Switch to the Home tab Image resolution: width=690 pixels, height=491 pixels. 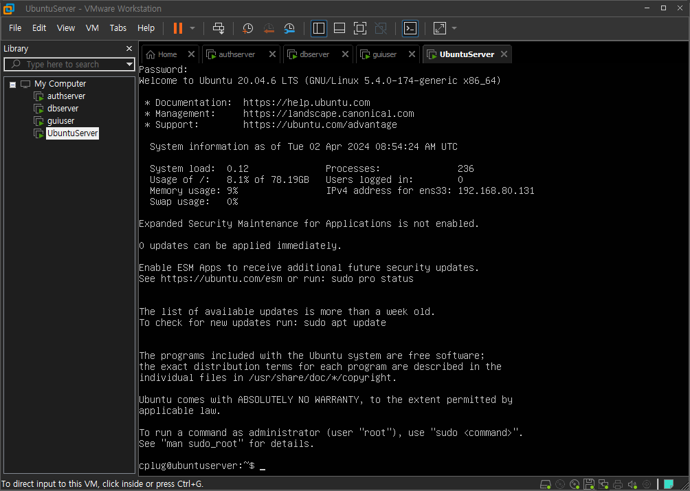tap(167, 54)
